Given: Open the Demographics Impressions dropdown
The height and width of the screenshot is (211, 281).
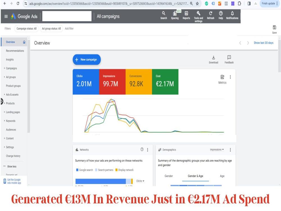Looking at the screenshot, I should click(217, 149).
